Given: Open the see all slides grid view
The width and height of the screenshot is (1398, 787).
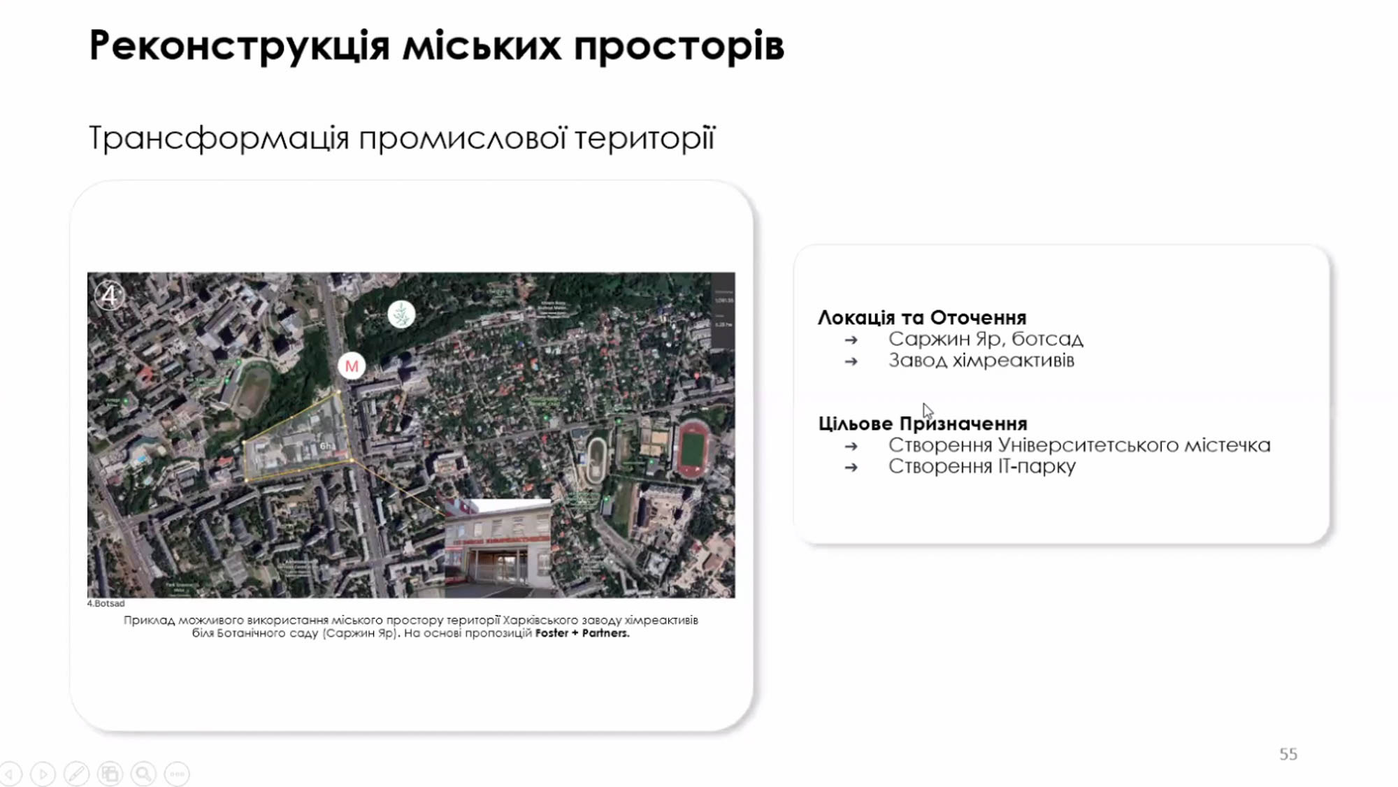Looking at the screenshot, I should tap(110, 774).
